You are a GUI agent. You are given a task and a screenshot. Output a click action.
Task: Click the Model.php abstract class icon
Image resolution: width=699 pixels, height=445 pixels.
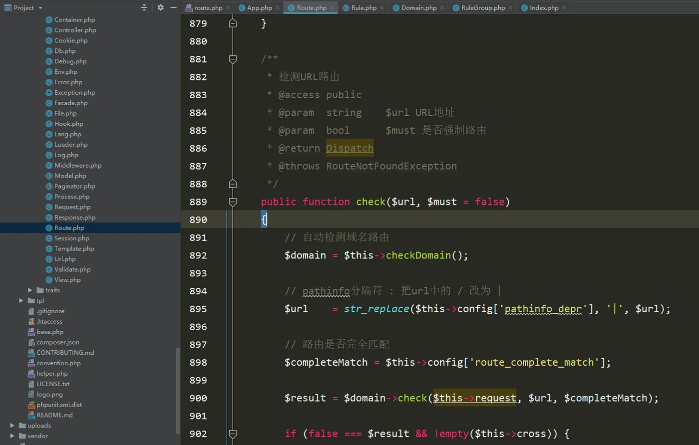click(49, 176)
